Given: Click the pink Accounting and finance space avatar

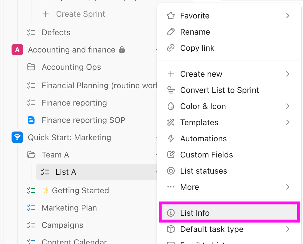Looking at the screenshot, I should (x=17, y=50).
